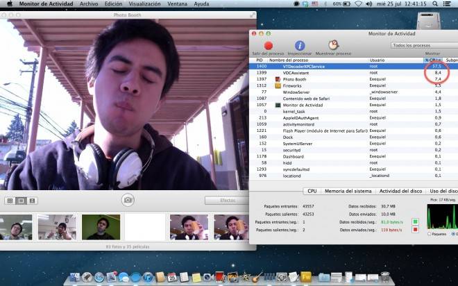458x286 pixels.
Task: Open the Trash in the Dock
Action: (x=385, y=277)
